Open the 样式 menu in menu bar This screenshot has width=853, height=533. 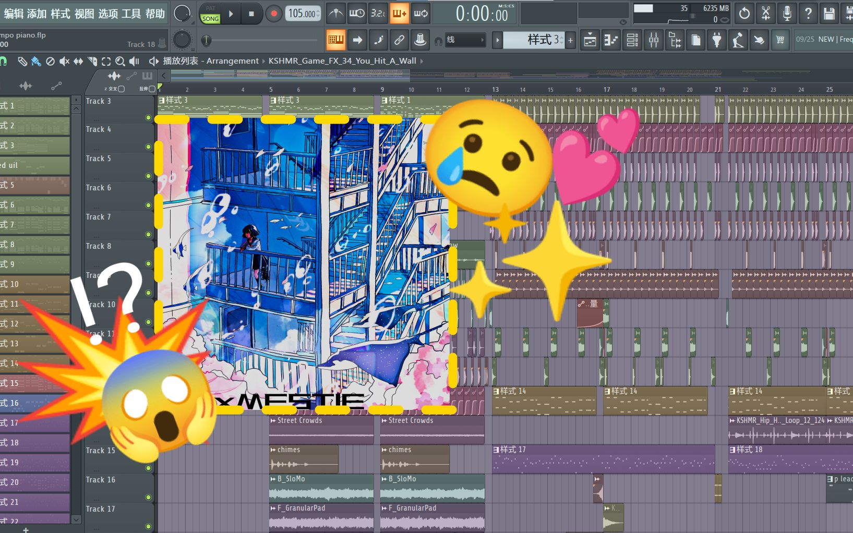61,14
